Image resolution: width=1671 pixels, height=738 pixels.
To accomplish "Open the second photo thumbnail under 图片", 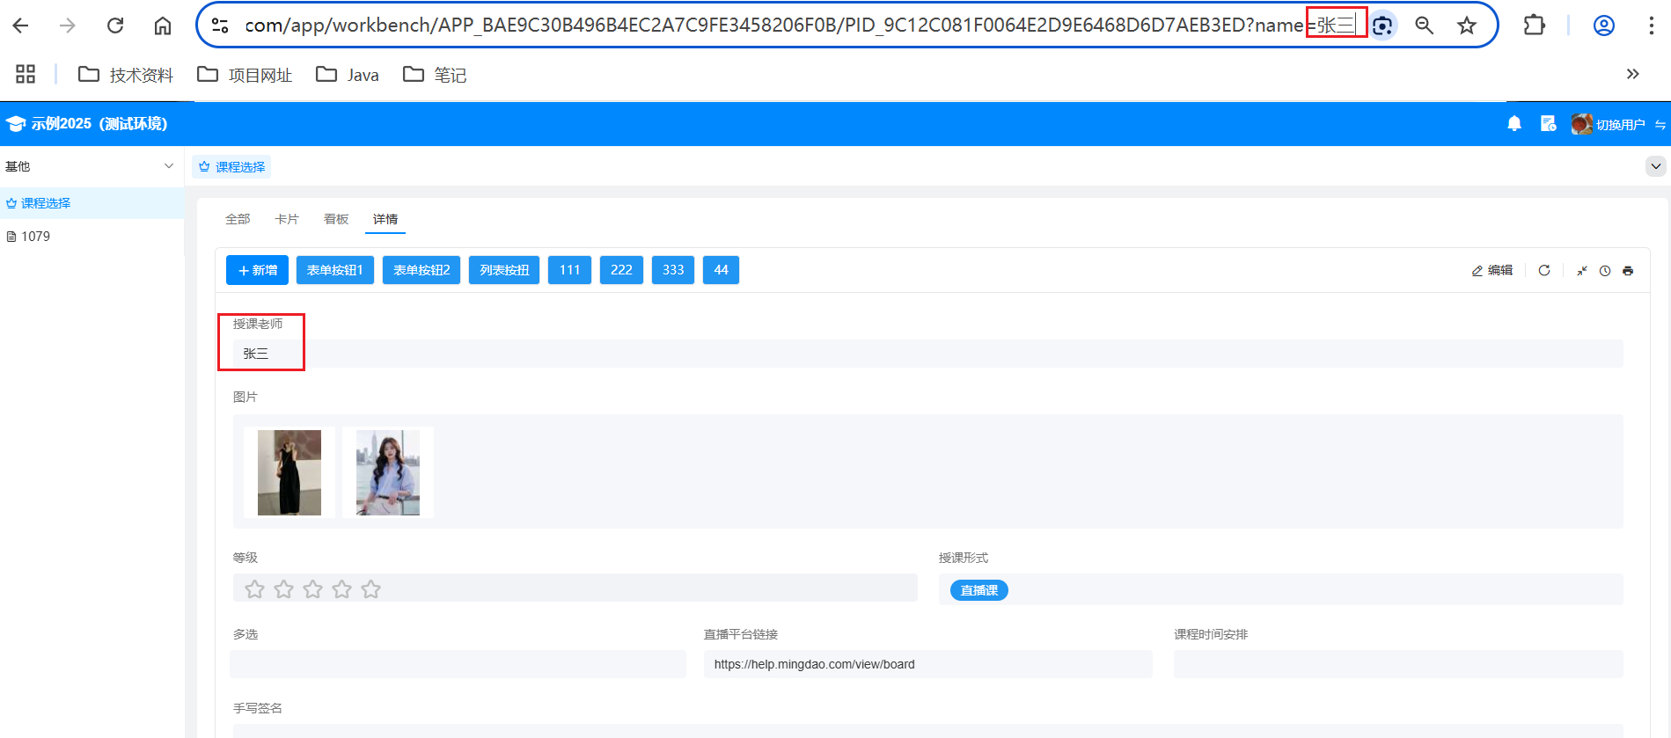I will pyautogui.click(x=387, y=472).
